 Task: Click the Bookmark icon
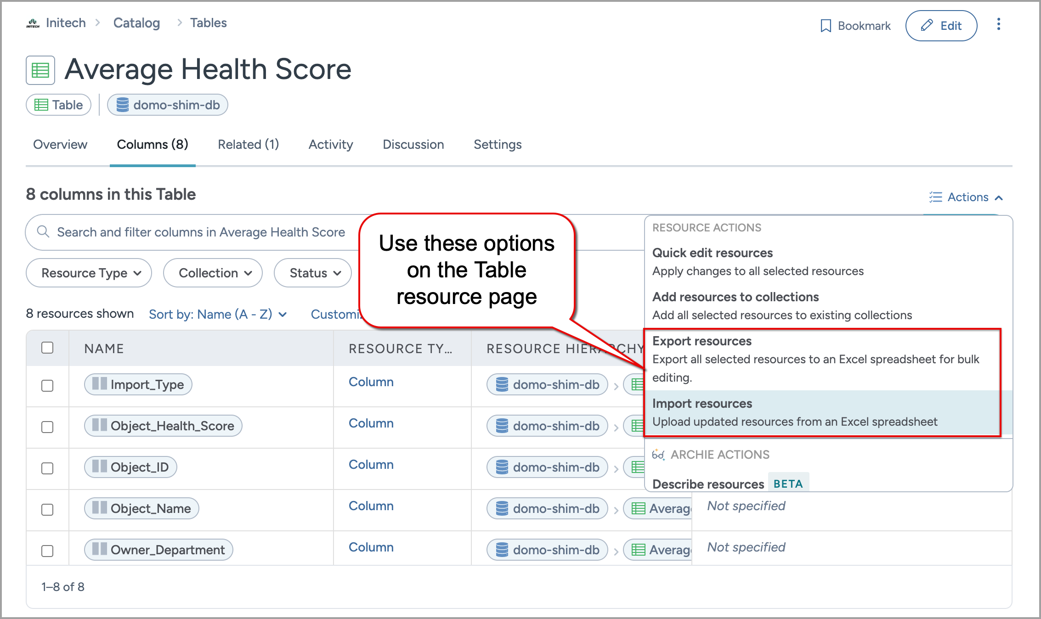tap(826, 26)
